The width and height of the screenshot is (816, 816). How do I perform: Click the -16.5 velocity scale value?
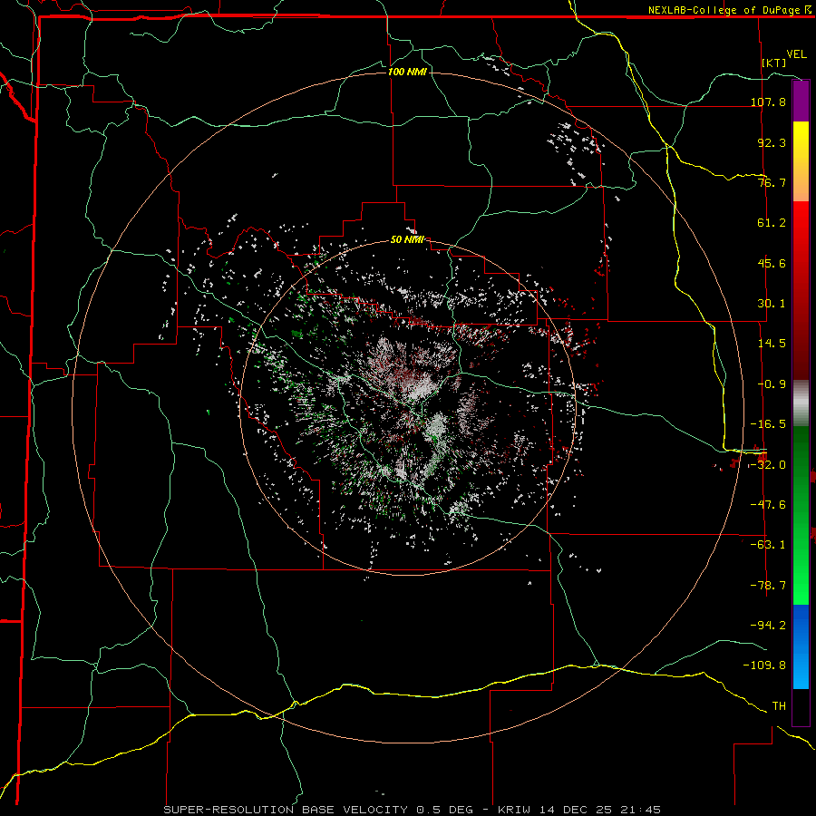click(768, 424)
